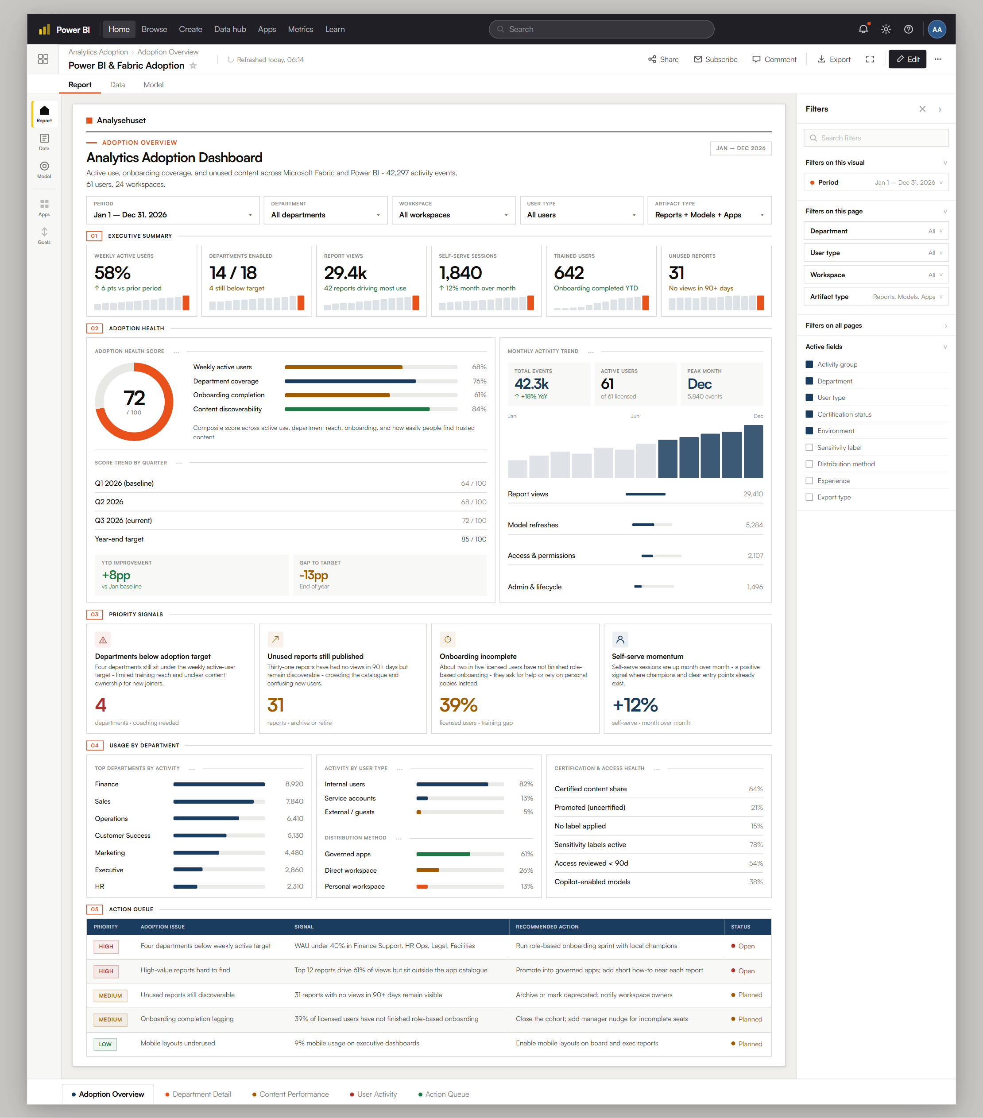Open options for Score Trend by Quarter
Viewport: 983px width, 1118px height.
point(179,463)
